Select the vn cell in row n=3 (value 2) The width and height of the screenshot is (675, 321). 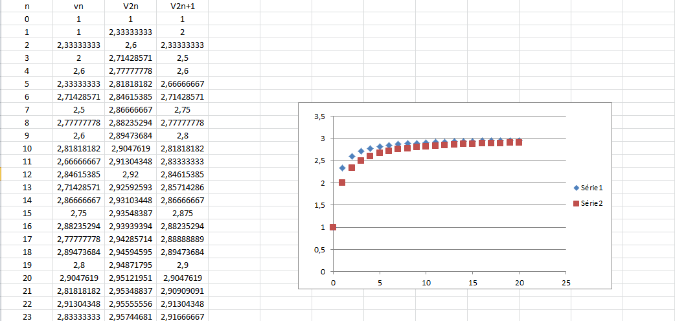(x=79, y=58)
